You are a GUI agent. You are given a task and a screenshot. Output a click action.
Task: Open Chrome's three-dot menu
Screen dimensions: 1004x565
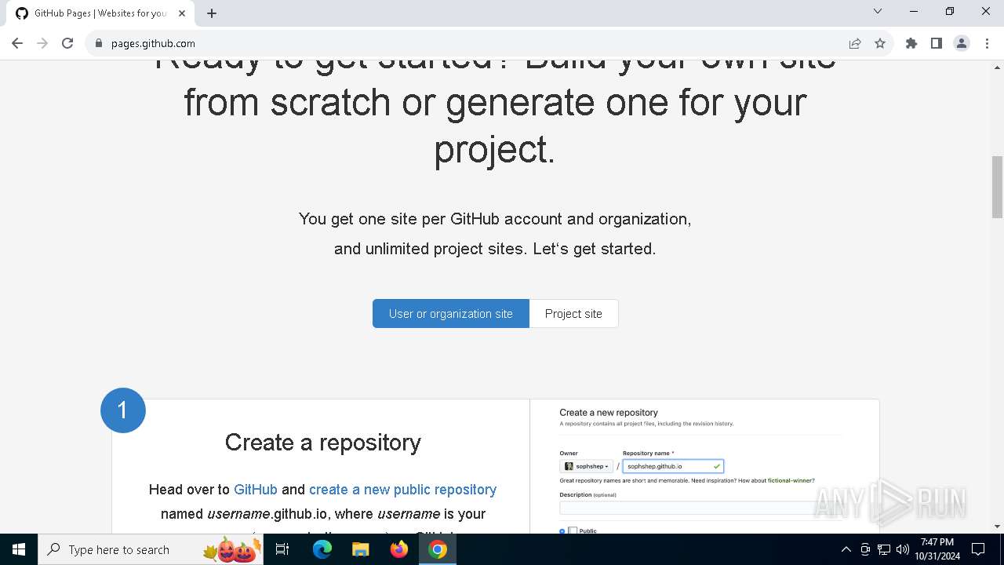(x=987, y=43)
